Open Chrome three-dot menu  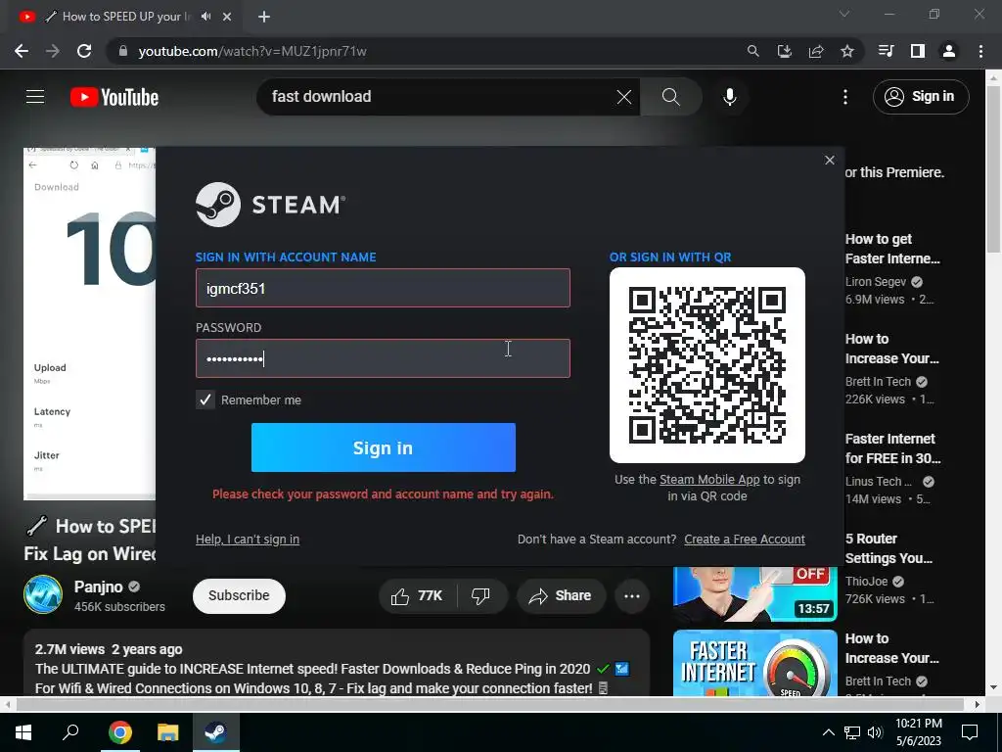[x=980, y=51]
